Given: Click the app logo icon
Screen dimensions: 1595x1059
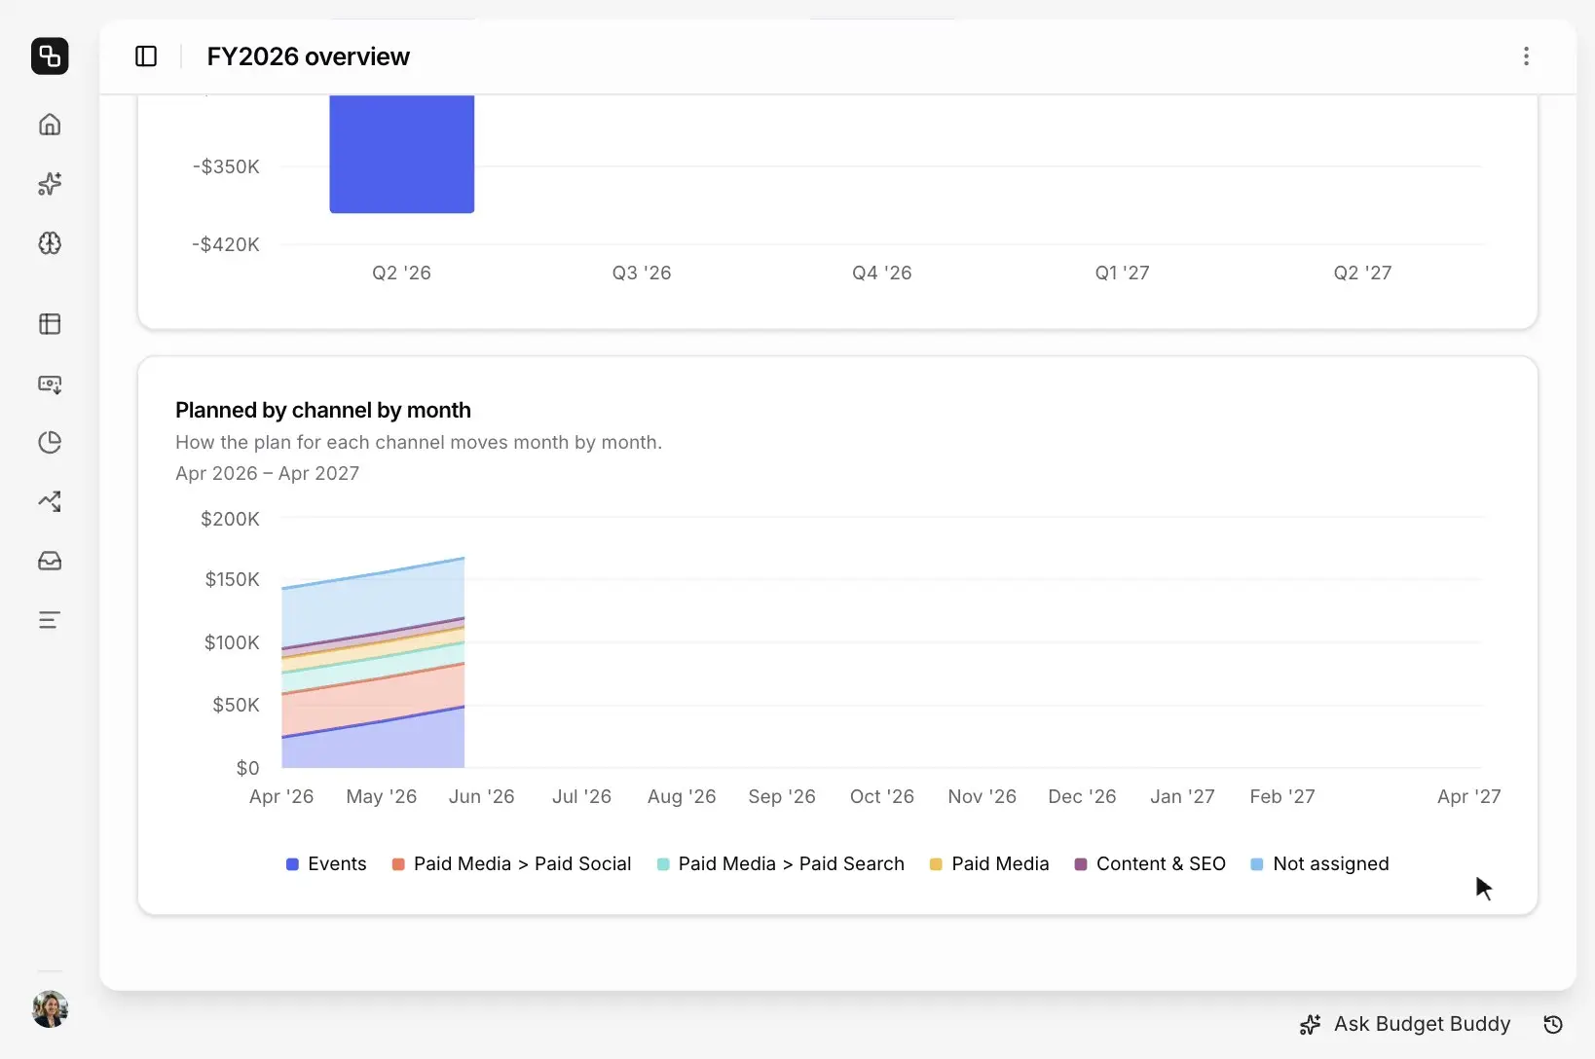Looking at the screenshot, I should [50, 55].
